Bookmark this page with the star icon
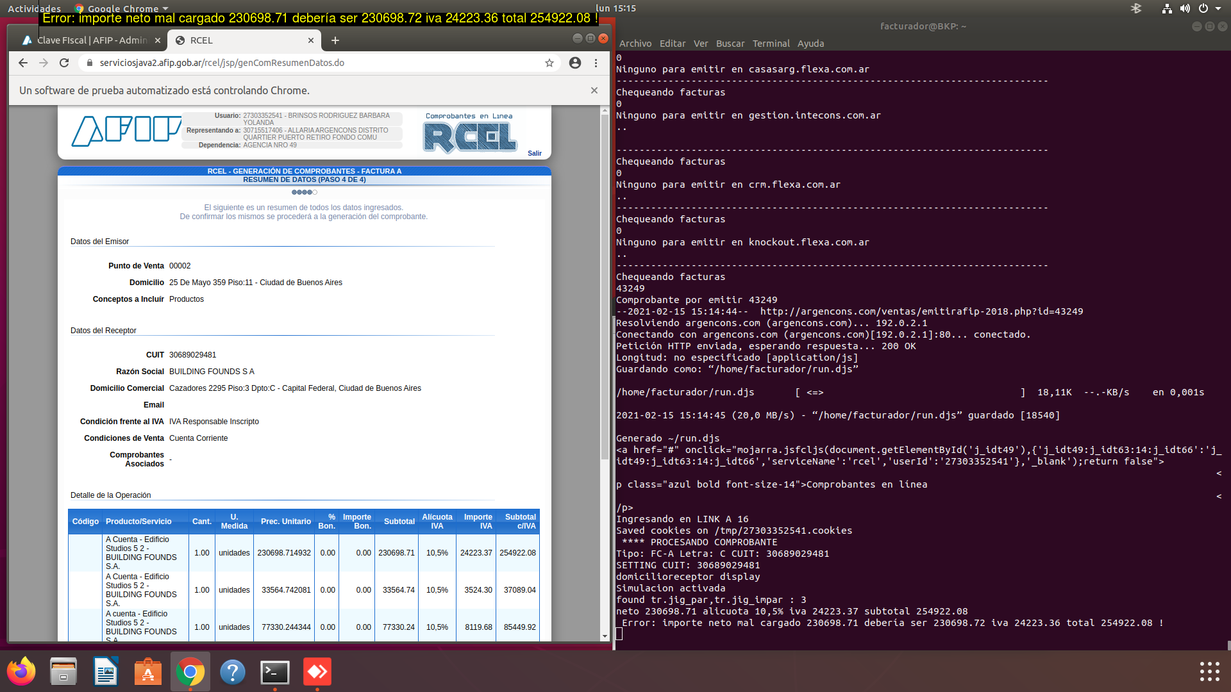The height and width of the screenshot is (692, 1231). click(549, 63)
